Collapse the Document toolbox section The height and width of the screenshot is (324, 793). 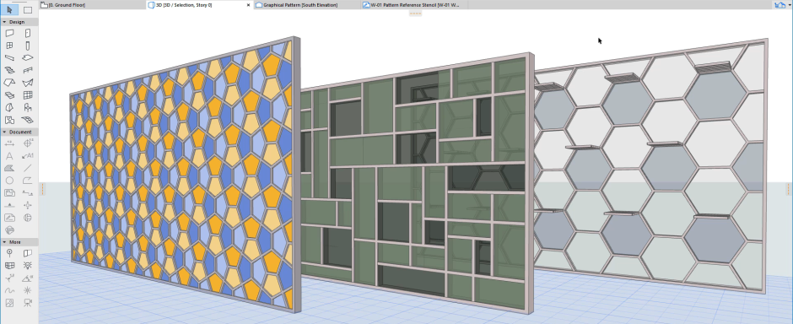click(x=19, y=132)
